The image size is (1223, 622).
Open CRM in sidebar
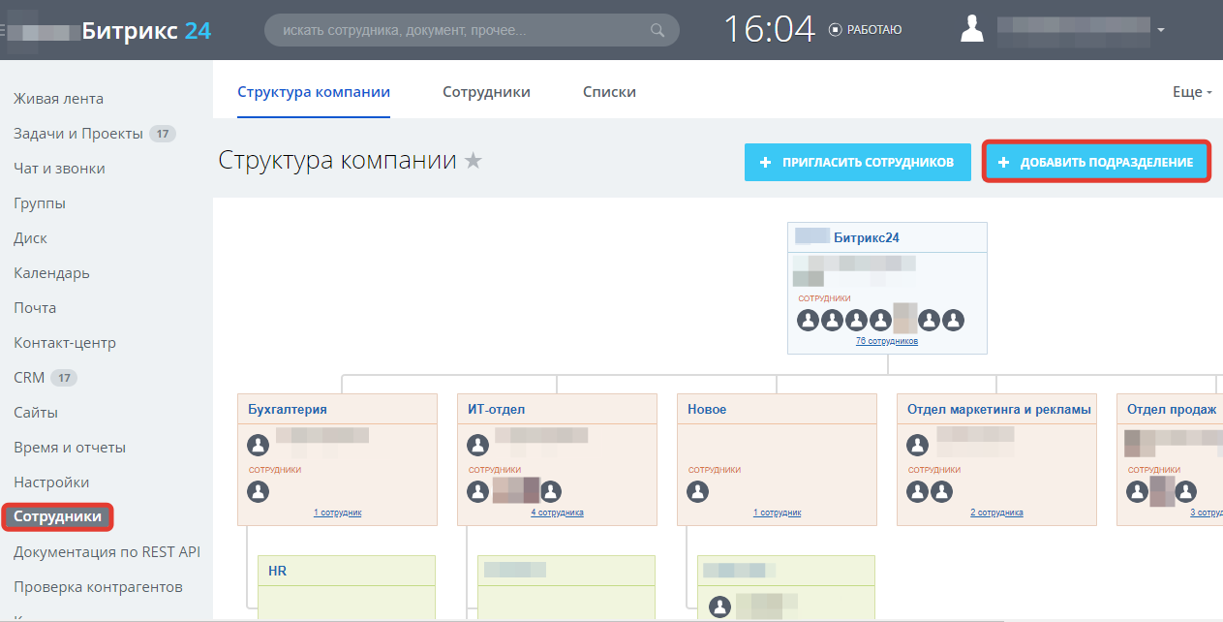pos(29,378)
